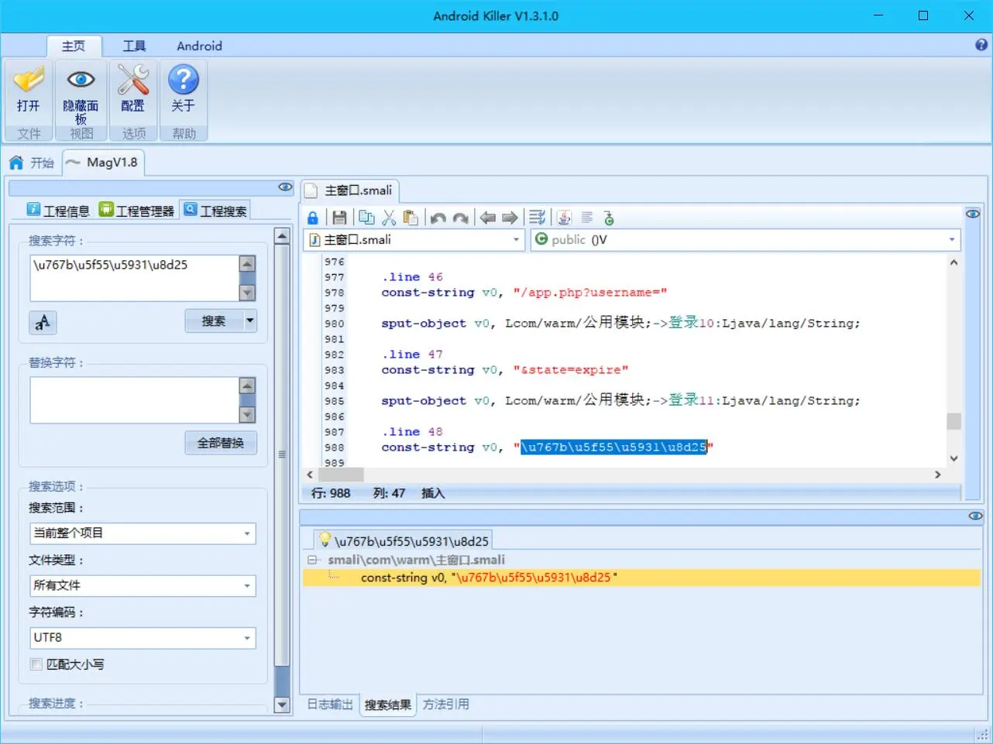Save the file with the floppy disk icon
The height and width of the screenshot is (744, 993).
pyautogui.click(x=339, y=218)
